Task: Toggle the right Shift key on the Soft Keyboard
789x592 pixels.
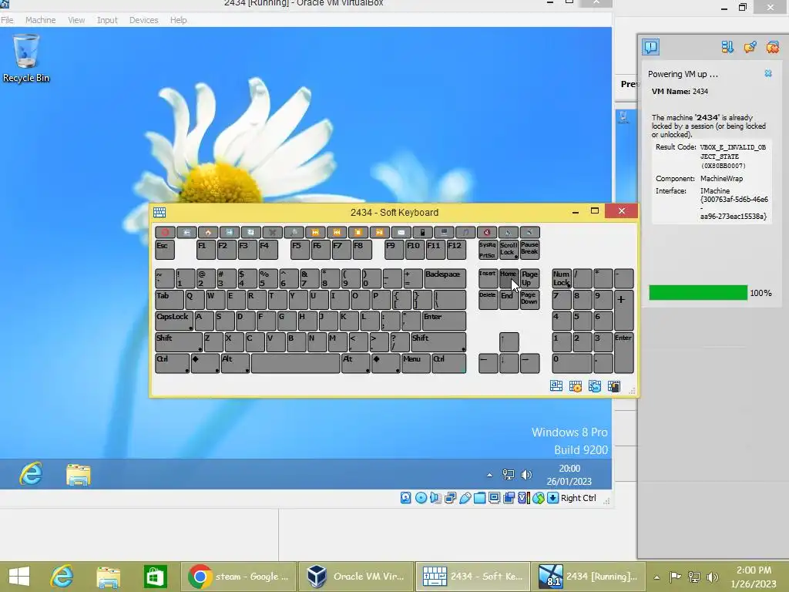Action: pyautogui.click(x=438, y=341)
